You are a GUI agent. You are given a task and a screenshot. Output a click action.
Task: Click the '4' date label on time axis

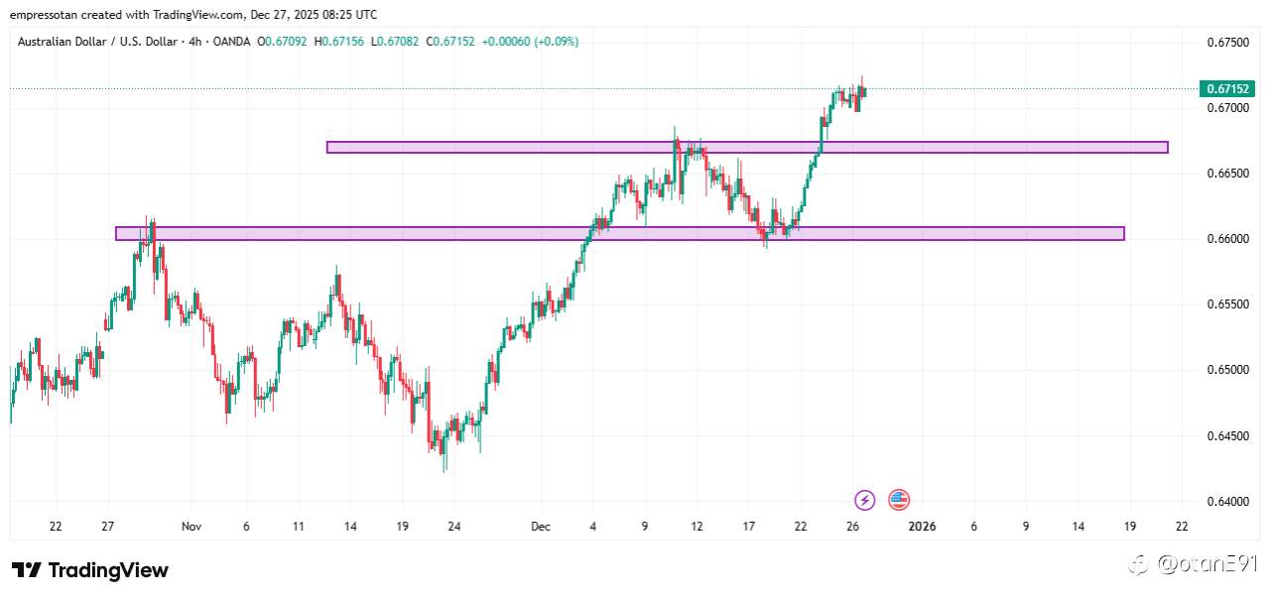(x=592, y=527)
